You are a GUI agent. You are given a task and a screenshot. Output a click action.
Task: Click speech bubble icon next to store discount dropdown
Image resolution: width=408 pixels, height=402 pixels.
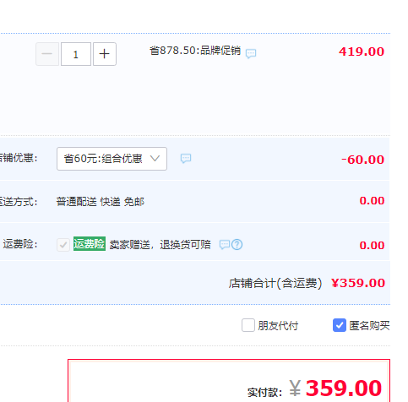[x=186, y=159]
